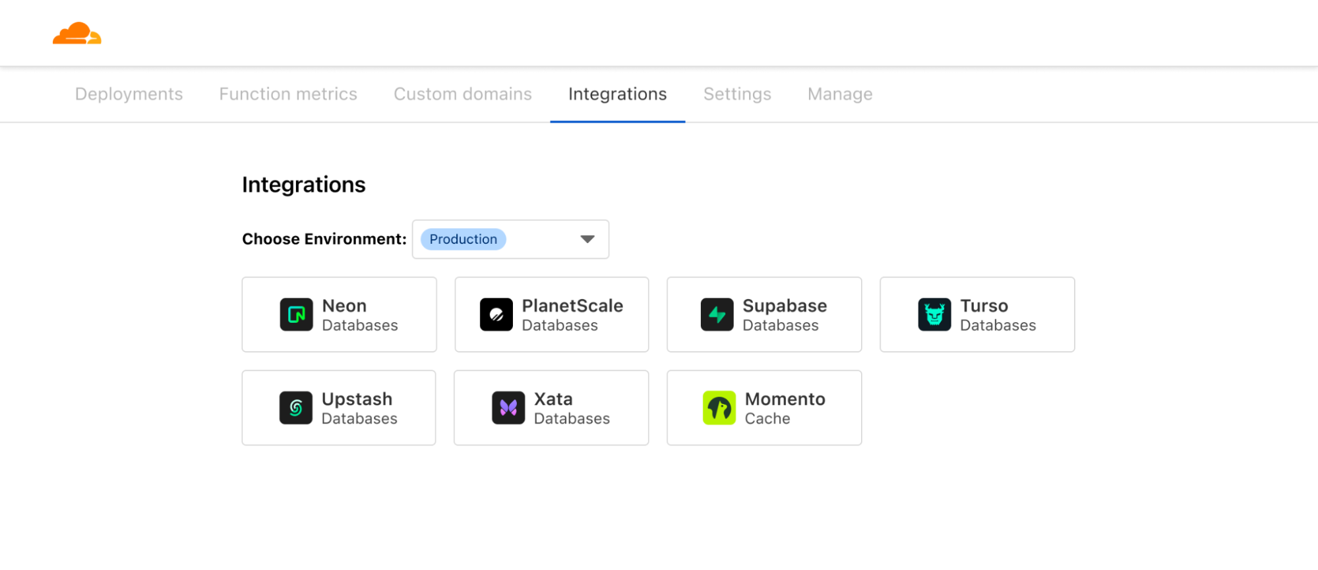Click the green Neon logo icon
The width and height of the screenshot is (1318, 570).
coord(296,314)
